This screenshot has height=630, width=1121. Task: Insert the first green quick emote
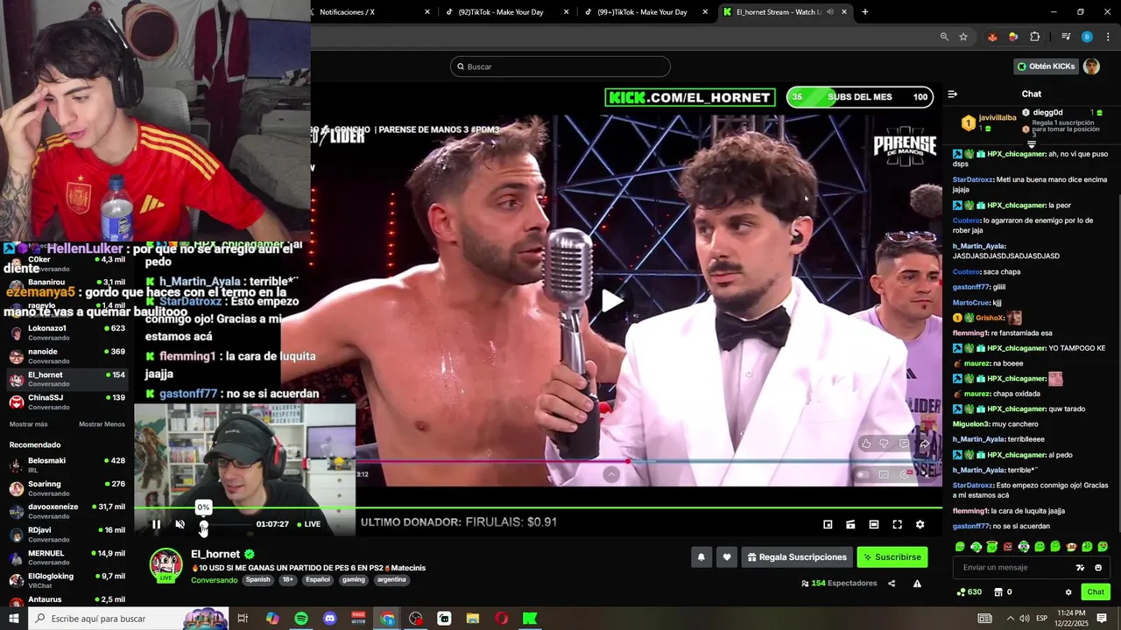(961, 547)
